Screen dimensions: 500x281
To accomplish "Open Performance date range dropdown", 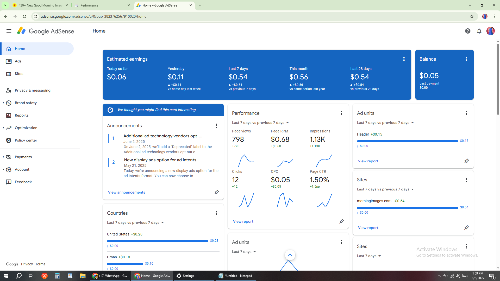I will click(260, 123).
